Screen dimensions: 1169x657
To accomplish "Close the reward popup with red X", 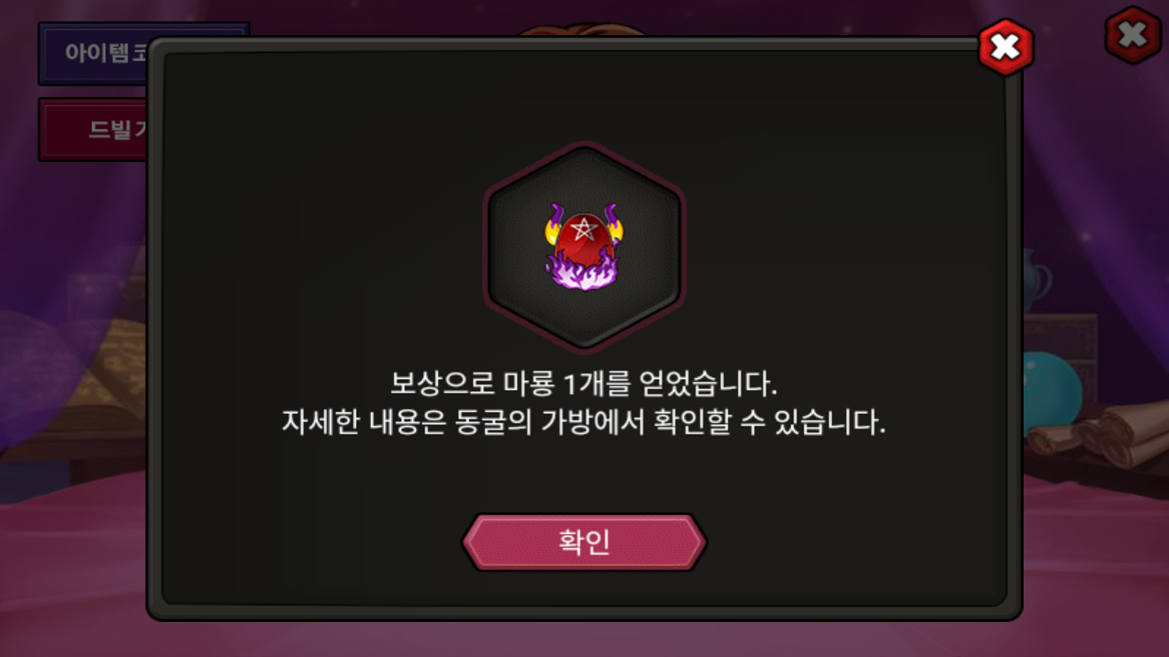I will 1006,48.
